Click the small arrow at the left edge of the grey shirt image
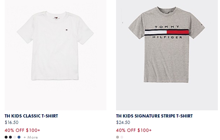 [123, 22]
